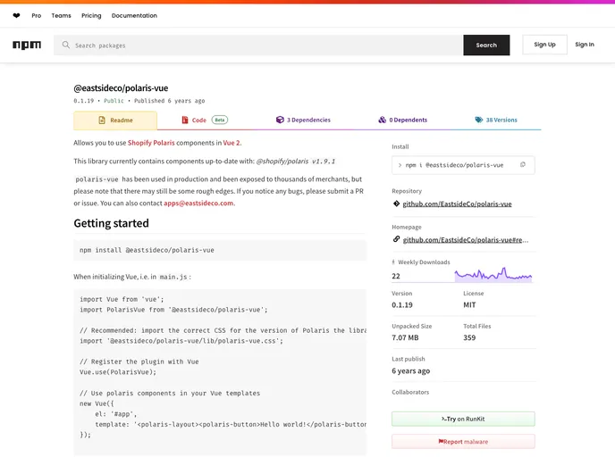Click the 'Published 6 years ago' text
The image size is (615, 457).
coord(170,101)
